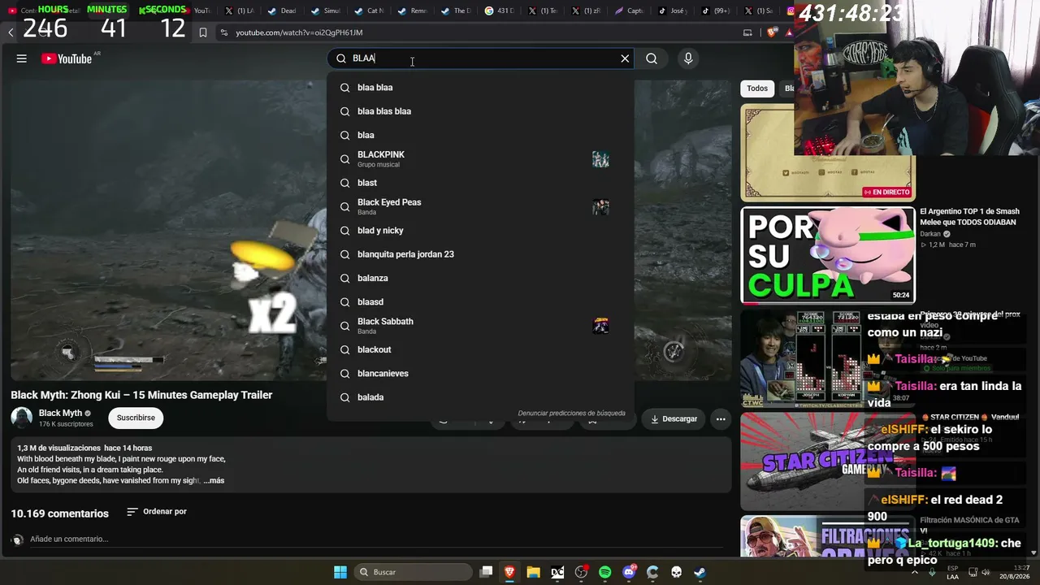
Task: Switch to the 'Cat N' Steam tab
Action: click(x=370, y=11)
